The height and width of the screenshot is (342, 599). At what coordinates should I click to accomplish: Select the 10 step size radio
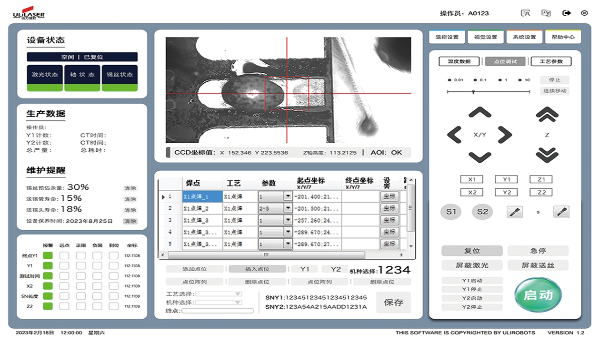[x=520, y=80]
